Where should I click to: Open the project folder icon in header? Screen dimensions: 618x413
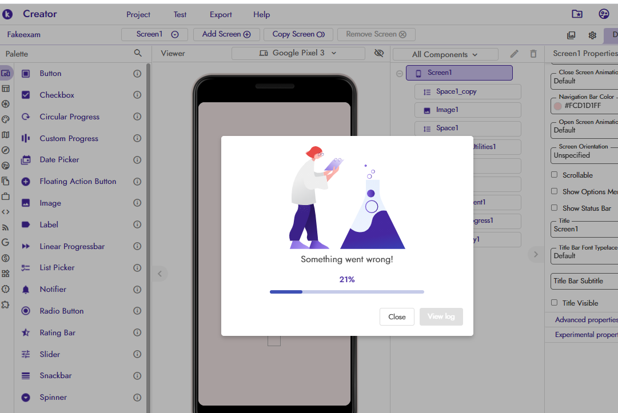(x=577, y=14)
